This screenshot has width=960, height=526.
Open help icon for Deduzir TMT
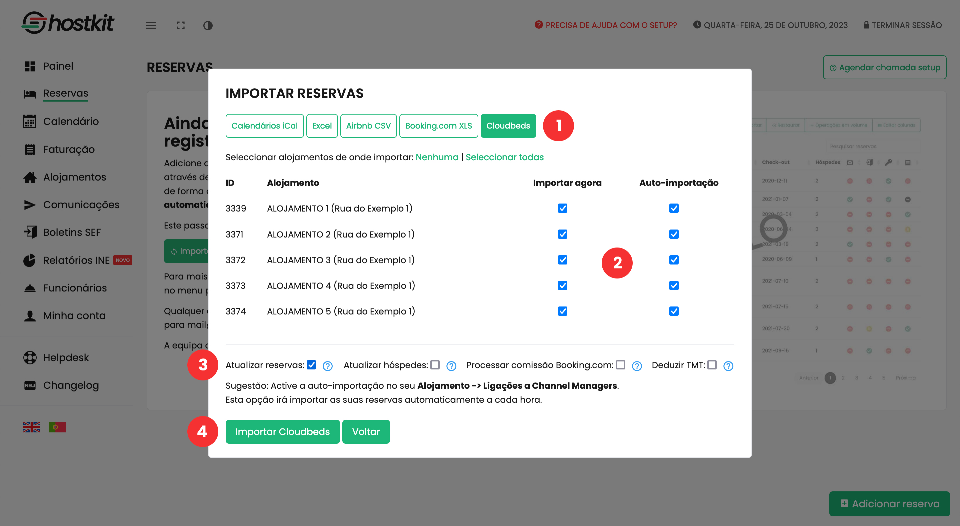pyautogui.click(x=728, y=366)
